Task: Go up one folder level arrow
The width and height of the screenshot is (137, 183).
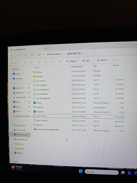Action: [x=25, y=55]
